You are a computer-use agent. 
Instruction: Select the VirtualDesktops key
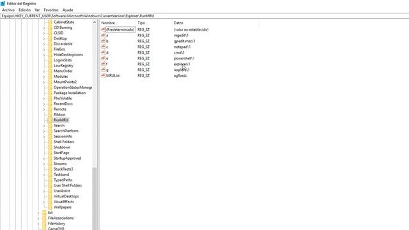click(x=66, y=196)
